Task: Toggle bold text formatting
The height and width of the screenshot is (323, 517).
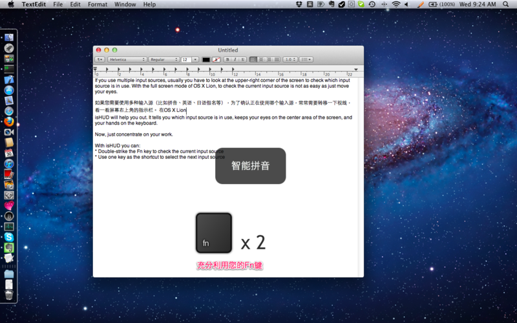Action: (x=227, y=59)
